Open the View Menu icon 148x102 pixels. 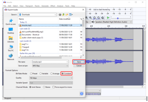71,15
